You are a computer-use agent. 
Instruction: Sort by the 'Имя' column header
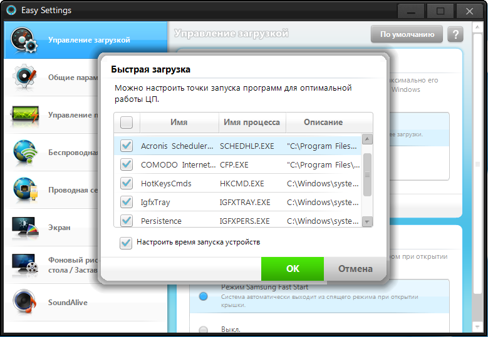point(179,122)
